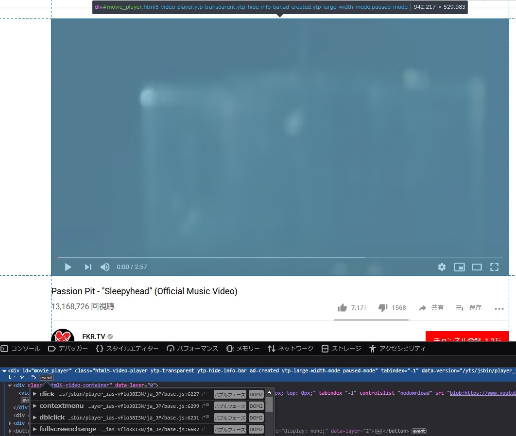The height and width of the screenshot is (436, 516).
Task: Open dblclick listener in debugger arrow icon
Action: (x=206, y=417)
